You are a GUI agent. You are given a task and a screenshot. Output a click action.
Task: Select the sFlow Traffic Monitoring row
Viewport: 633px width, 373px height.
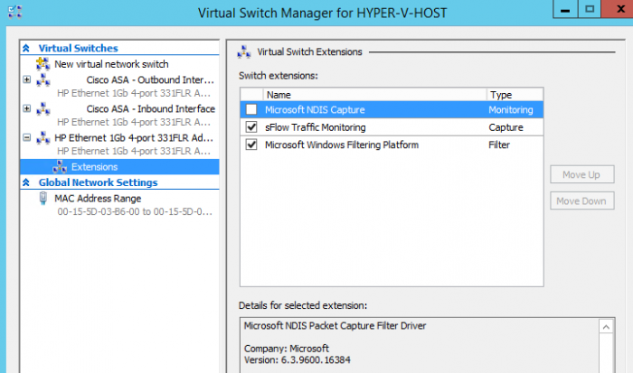[x=392, y=127]
